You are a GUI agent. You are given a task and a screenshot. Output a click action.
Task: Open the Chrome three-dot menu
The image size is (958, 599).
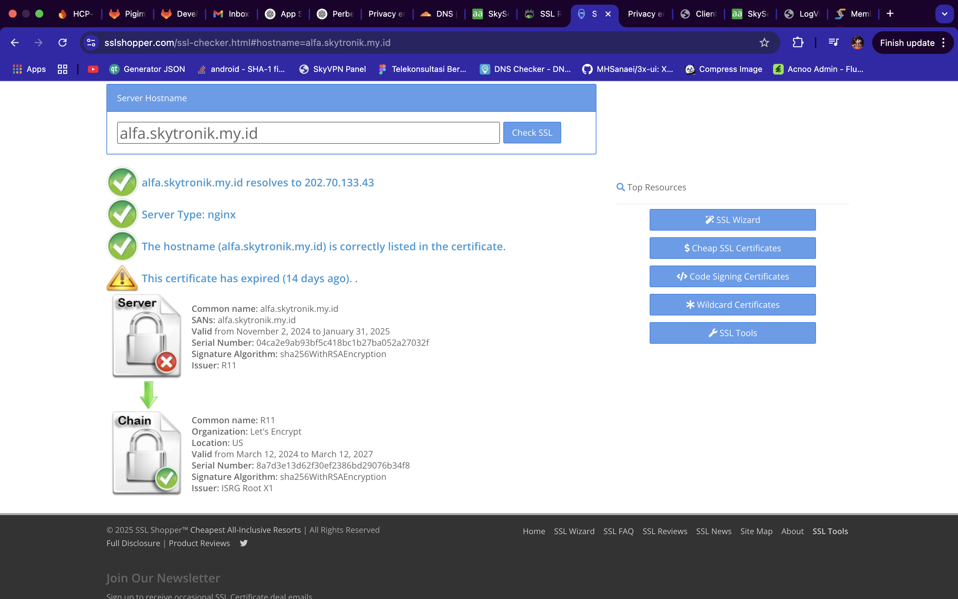pyautogui.click(x=944, y=43)
